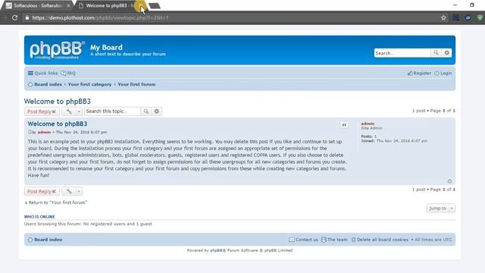
Task: Click the Welcome to phpBB3 topic title
Action: coord(58,101)
